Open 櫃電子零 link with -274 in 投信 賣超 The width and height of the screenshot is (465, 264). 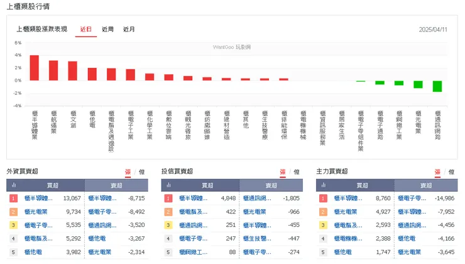(x=257, y=252)
